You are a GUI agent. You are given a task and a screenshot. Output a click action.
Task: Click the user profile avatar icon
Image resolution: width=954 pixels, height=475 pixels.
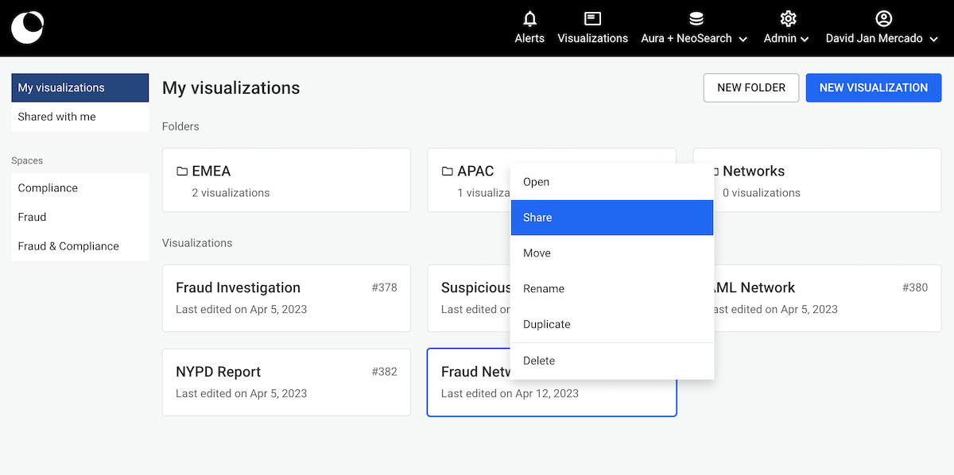point(883,19)
